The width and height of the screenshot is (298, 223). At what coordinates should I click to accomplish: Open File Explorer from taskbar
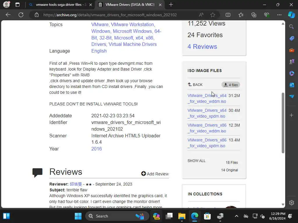coord(182,216)
